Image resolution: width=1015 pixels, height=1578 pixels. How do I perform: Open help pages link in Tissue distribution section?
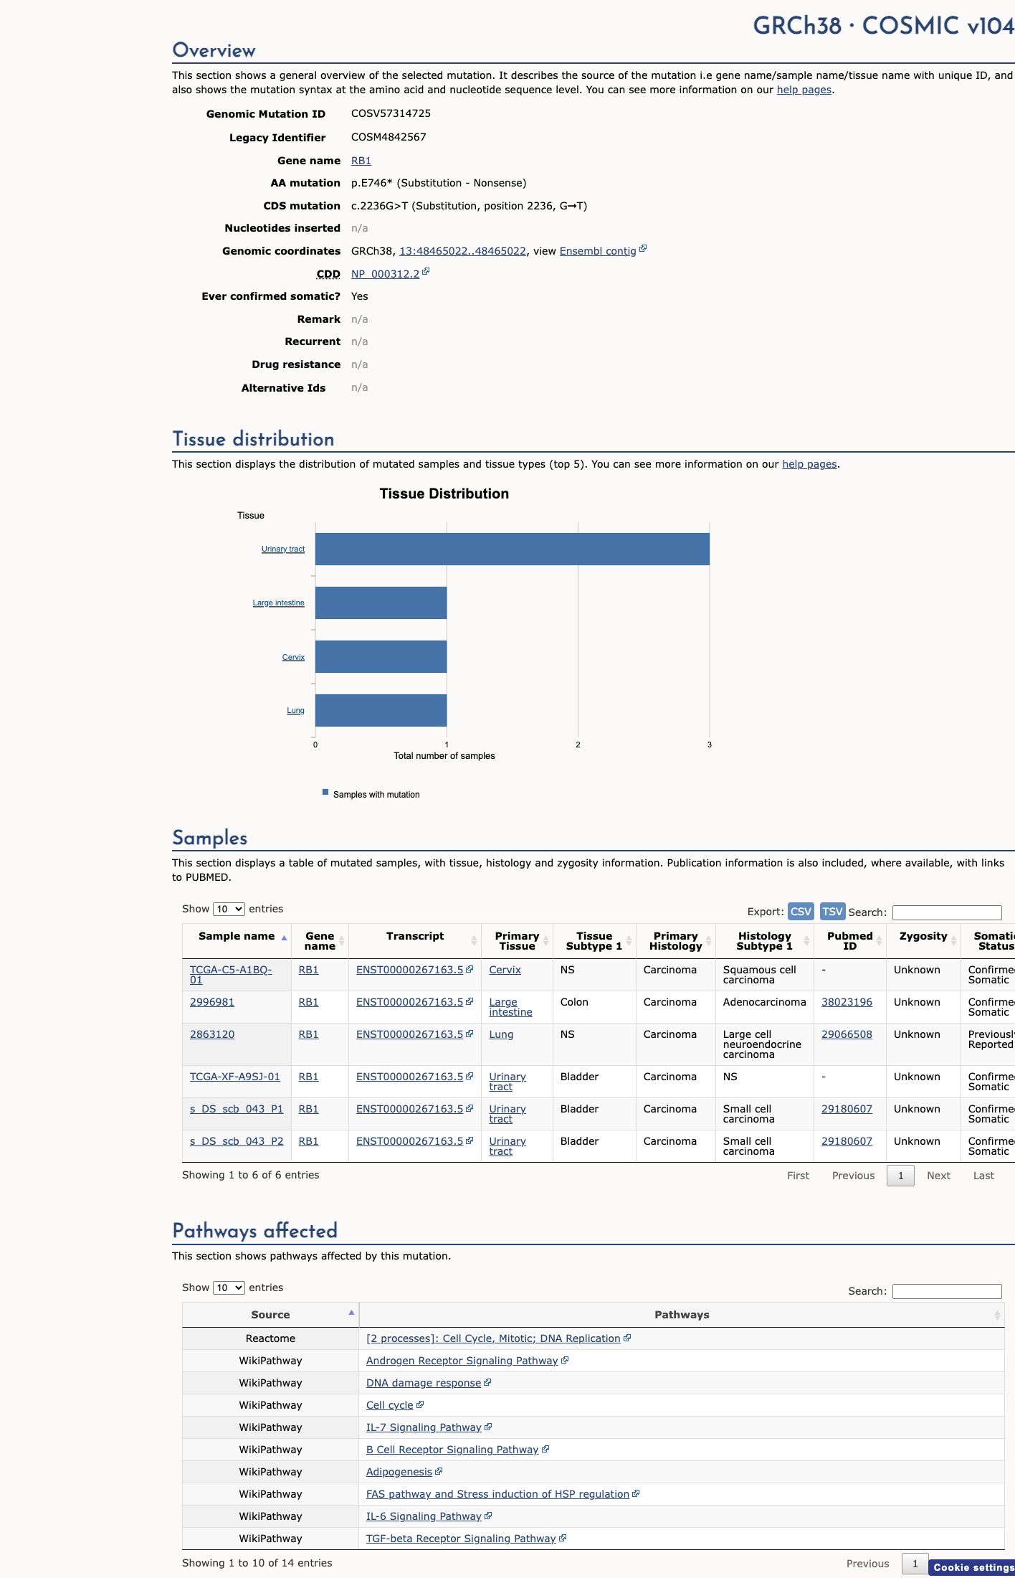(x=809, y=464)
